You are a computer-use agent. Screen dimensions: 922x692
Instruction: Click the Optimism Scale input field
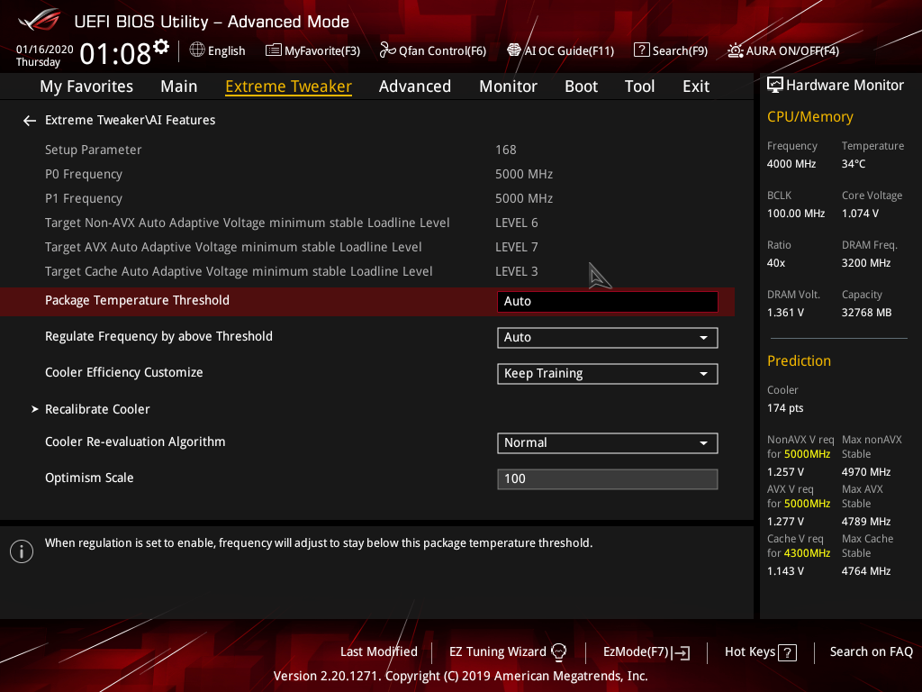[608, 479]
